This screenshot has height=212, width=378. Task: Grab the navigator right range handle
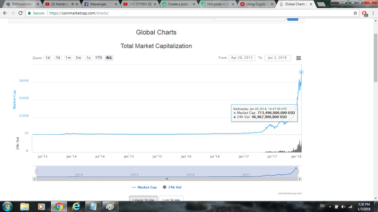tap(298, 171)
